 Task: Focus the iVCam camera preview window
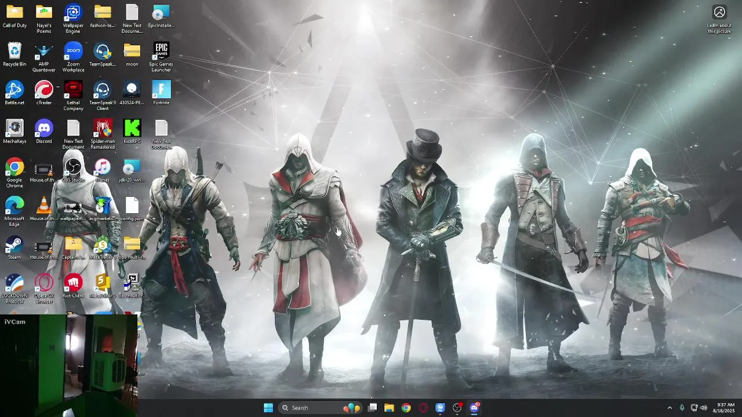click(69, 365)
